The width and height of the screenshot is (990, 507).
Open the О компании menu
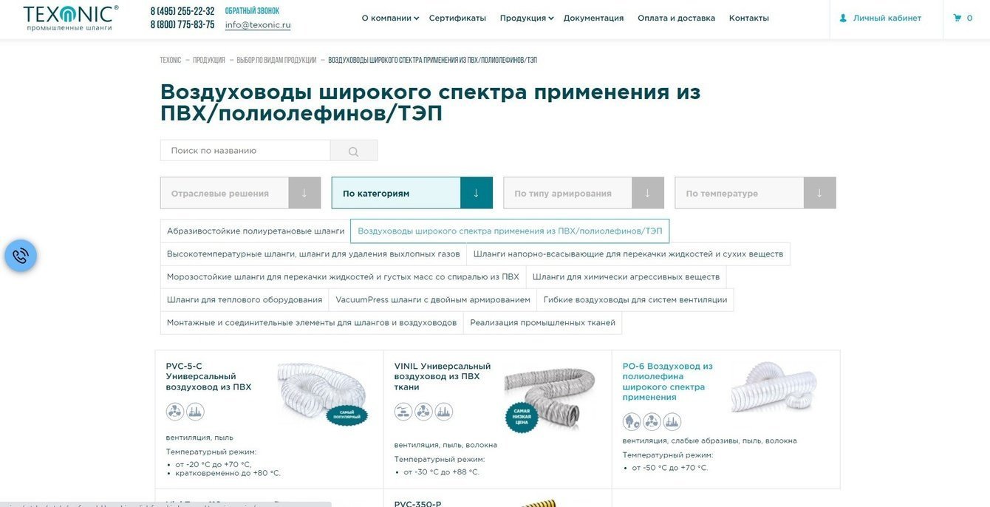click(x=390, y=18)
